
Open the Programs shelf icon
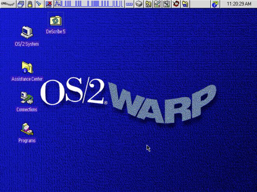[27, 129]
